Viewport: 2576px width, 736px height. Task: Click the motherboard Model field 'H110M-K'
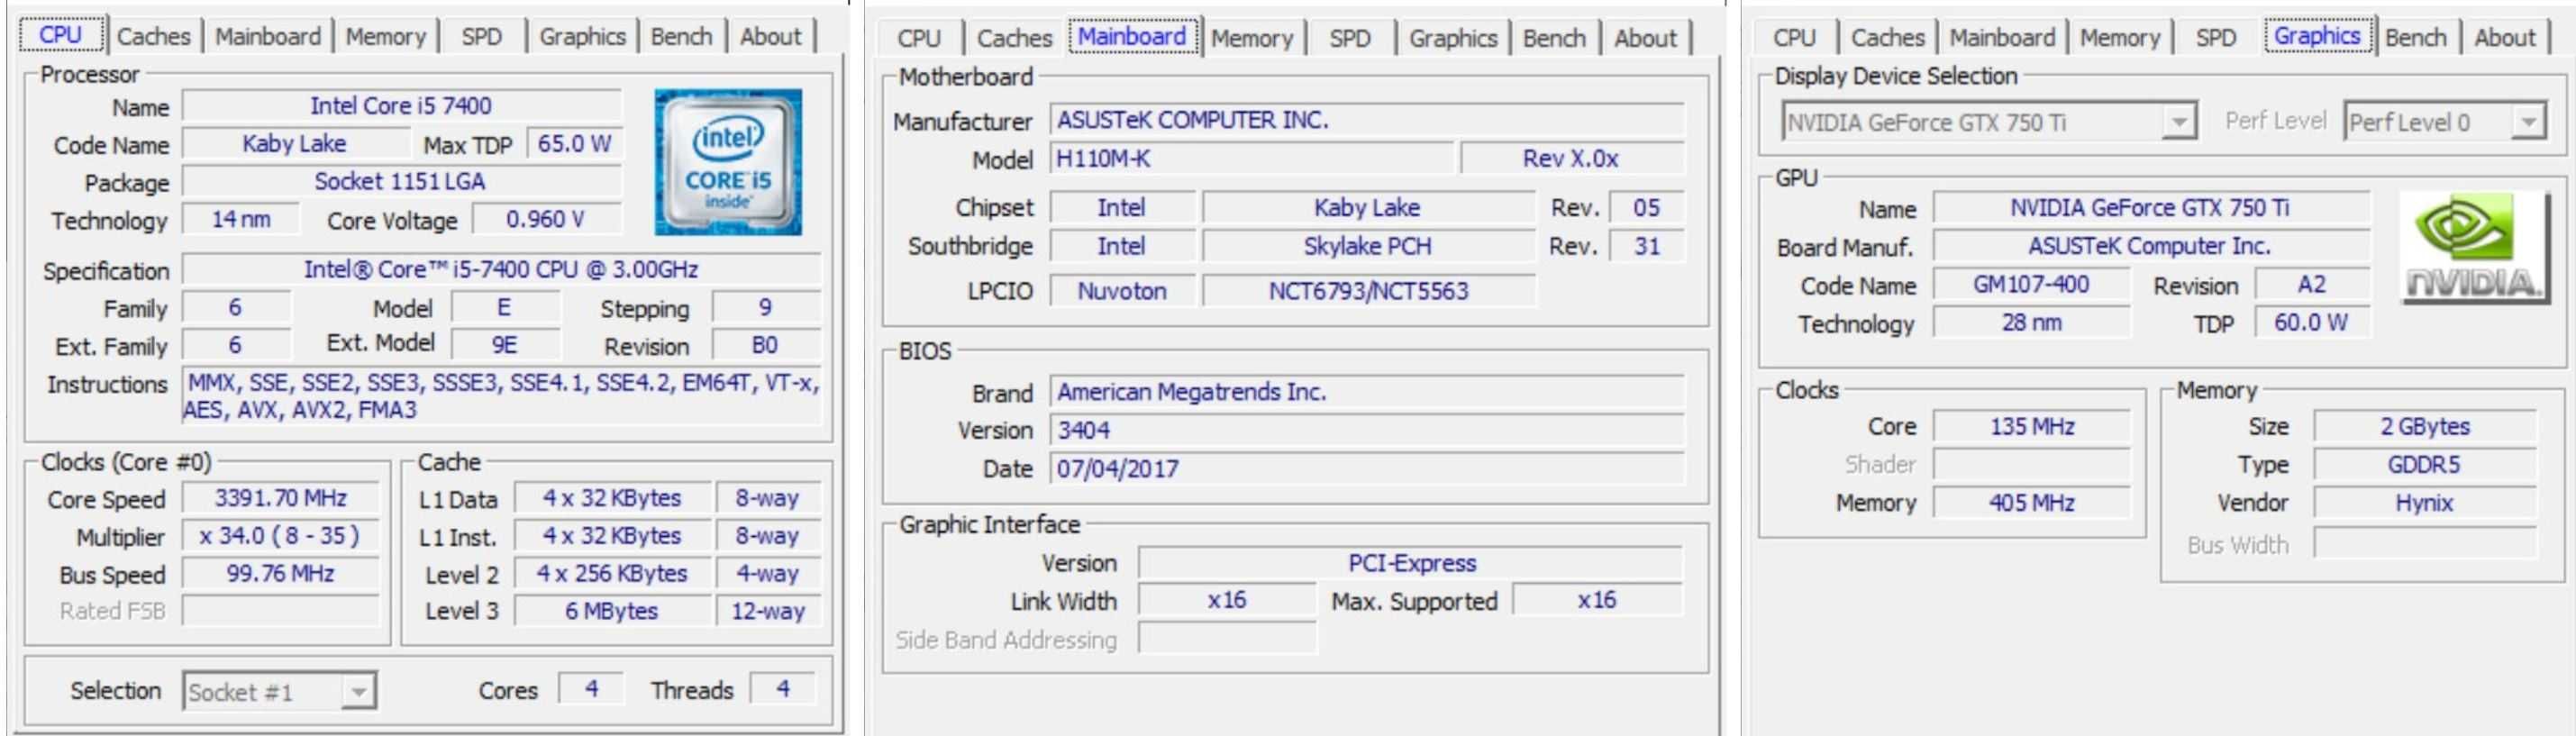[1251, 159]
